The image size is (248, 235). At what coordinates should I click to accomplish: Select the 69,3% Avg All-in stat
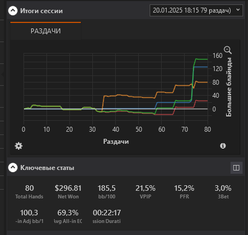tap(68, 216)
